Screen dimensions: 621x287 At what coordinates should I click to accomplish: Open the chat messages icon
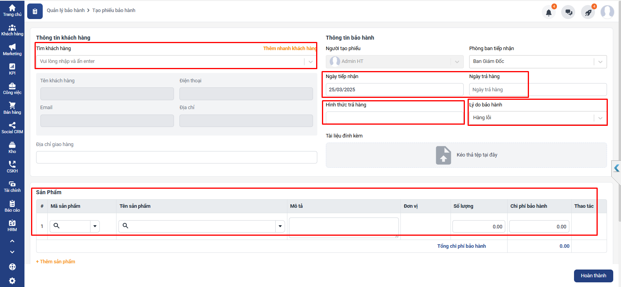568,12
